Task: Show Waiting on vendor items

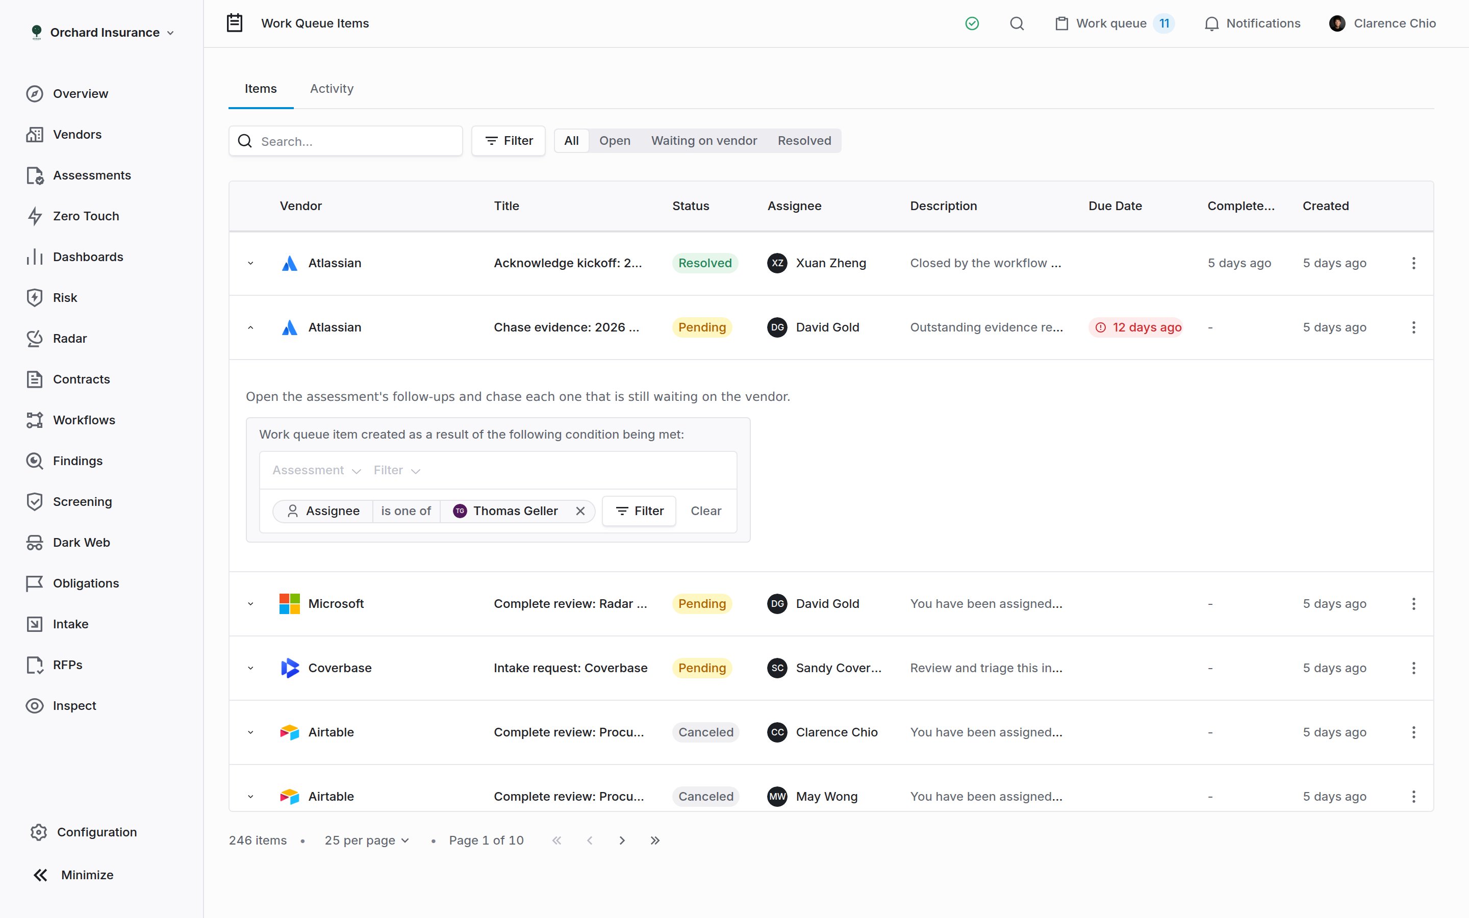Action: point(704,141)
